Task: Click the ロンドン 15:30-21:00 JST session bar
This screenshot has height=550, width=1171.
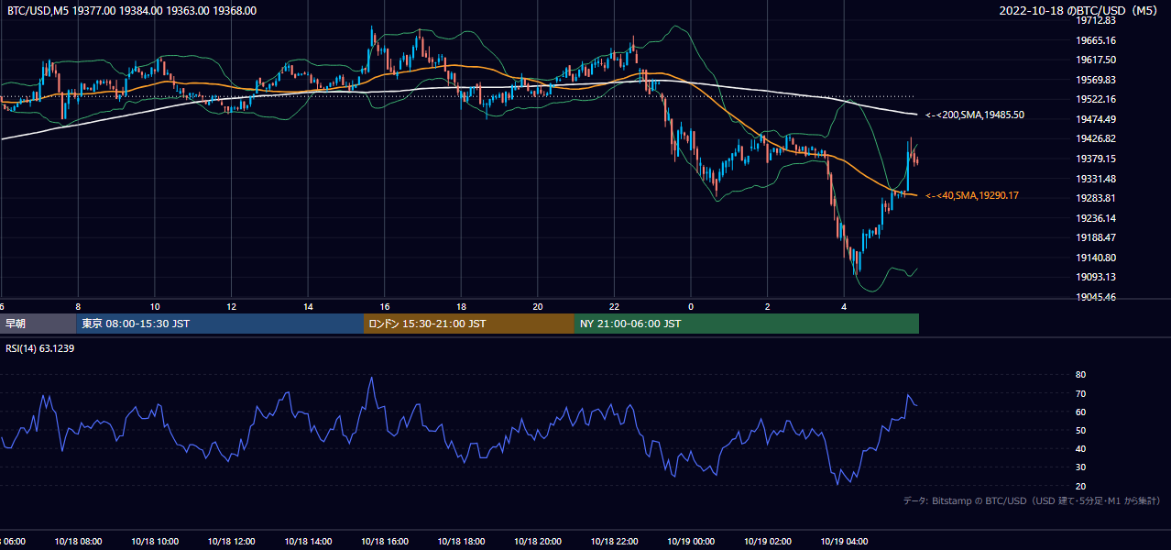Action: (469, 324)
